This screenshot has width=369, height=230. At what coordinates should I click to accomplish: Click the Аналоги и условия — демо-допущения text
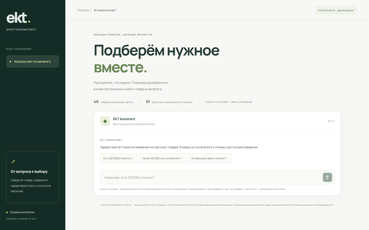pyautogui.click(x=229, y=102)
